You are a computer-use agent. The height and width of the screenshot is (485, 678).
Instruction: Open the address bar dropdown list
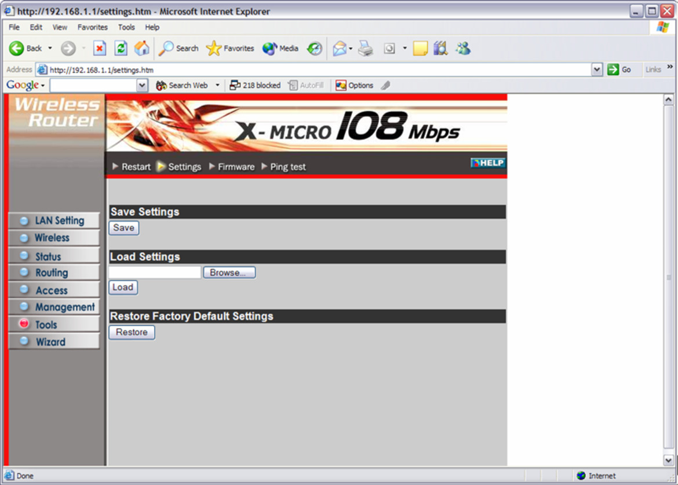pyautogui.click(x=597, y=69)
